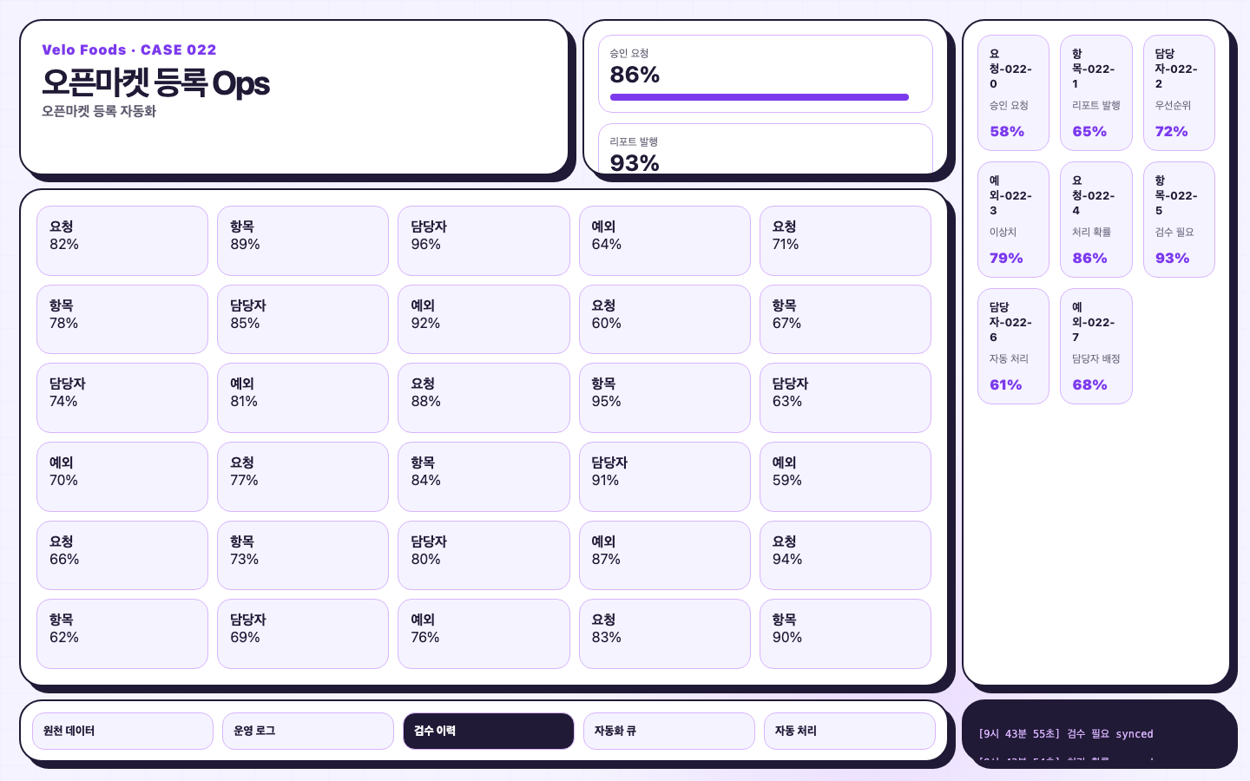This screenshot has height=781, width=1250.
Task: Select the 담당자 96% tile
Action: click(x=484, y=240)
